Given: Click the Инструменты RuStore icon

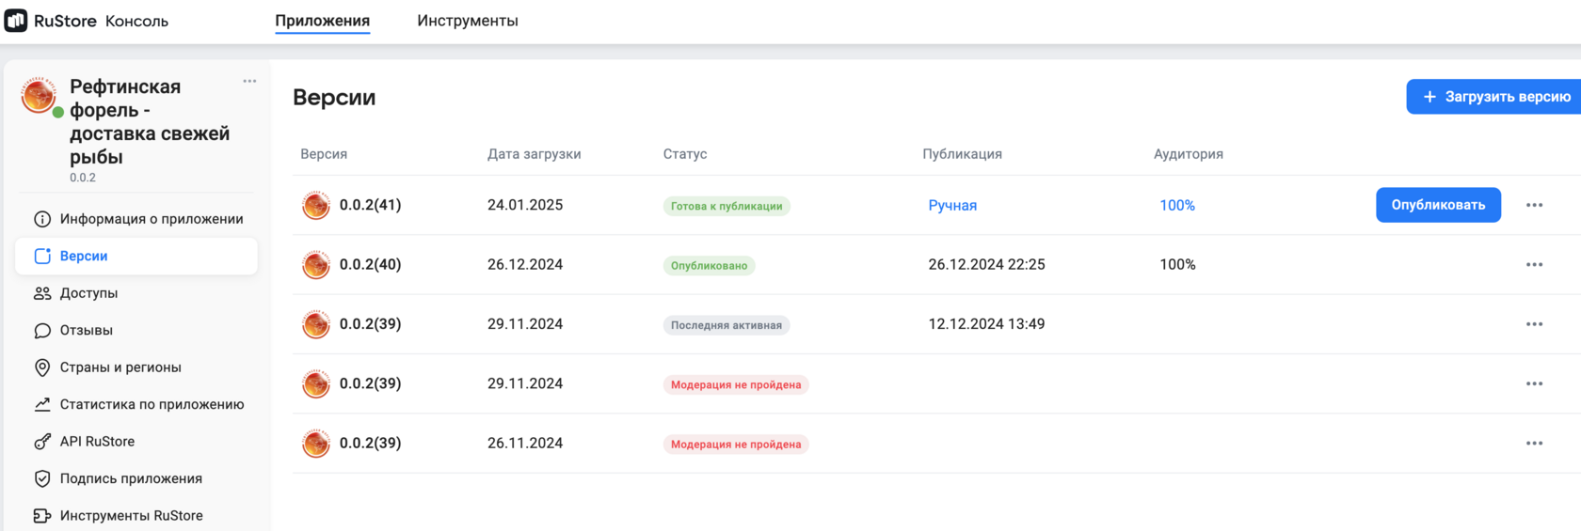Looking at the screenshot, I should pos(42,515).
